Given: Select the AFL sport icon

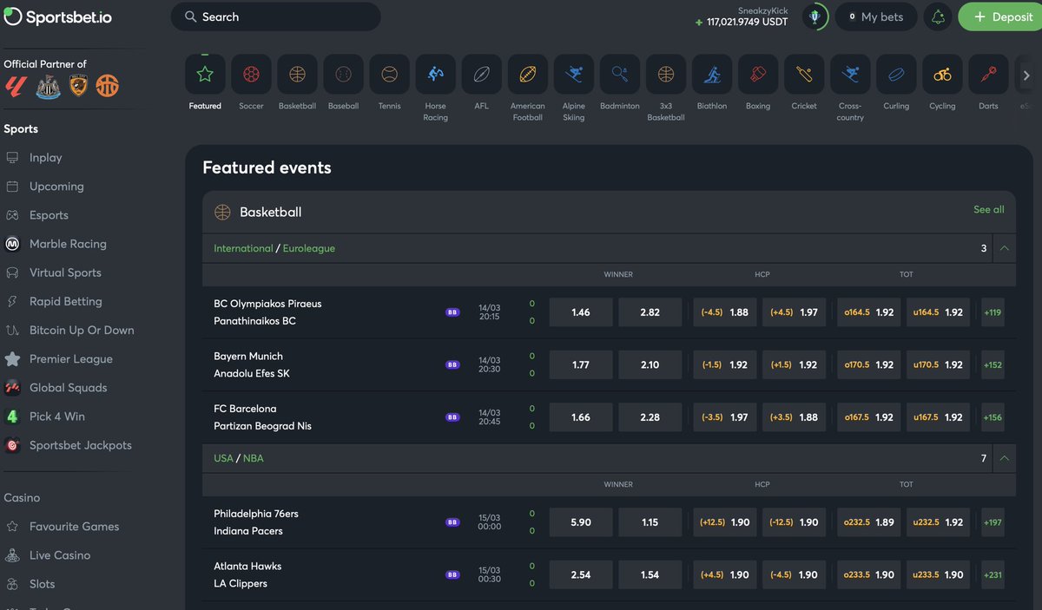Looking at the screenshot, I should tap(481, 75).
